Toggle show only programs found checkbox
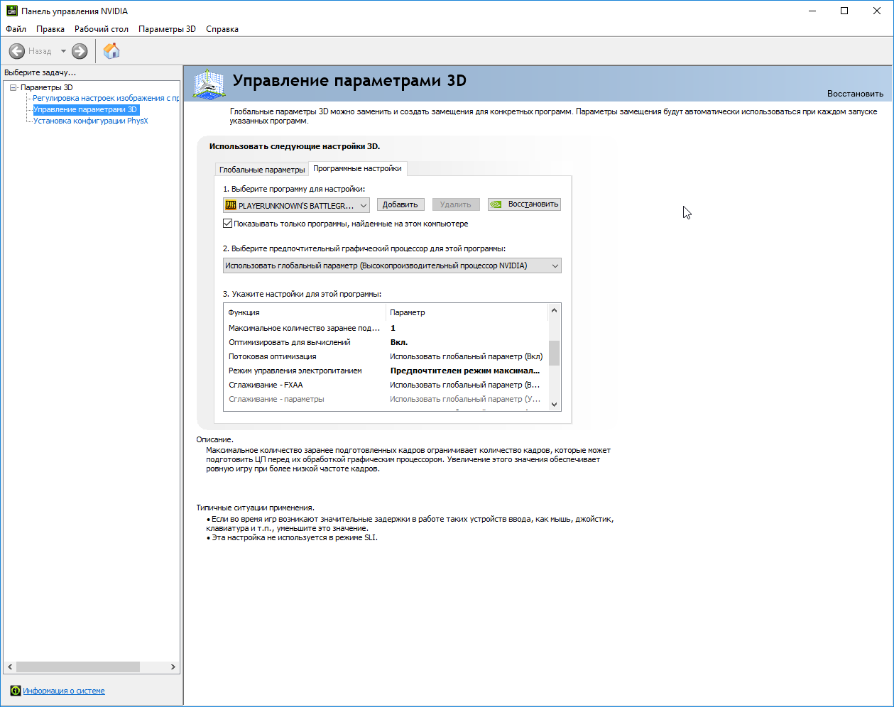Screen dimensions: 894x707 coord(228,224)
